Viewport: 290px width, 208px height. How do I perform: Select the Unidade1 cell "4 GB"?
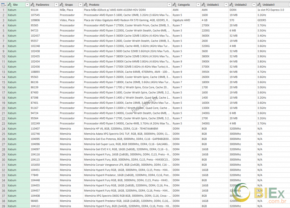click(215, 20)
